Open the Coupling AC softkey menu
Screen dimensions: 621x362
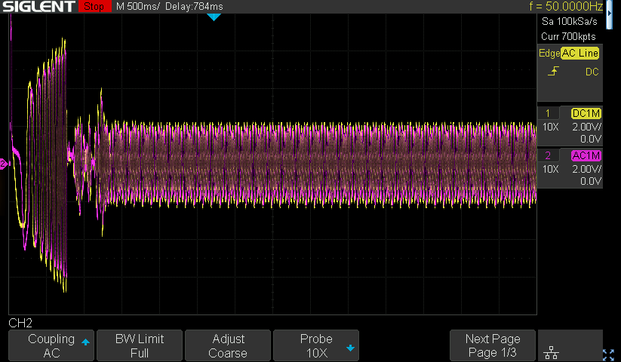(x=51, y=345)
